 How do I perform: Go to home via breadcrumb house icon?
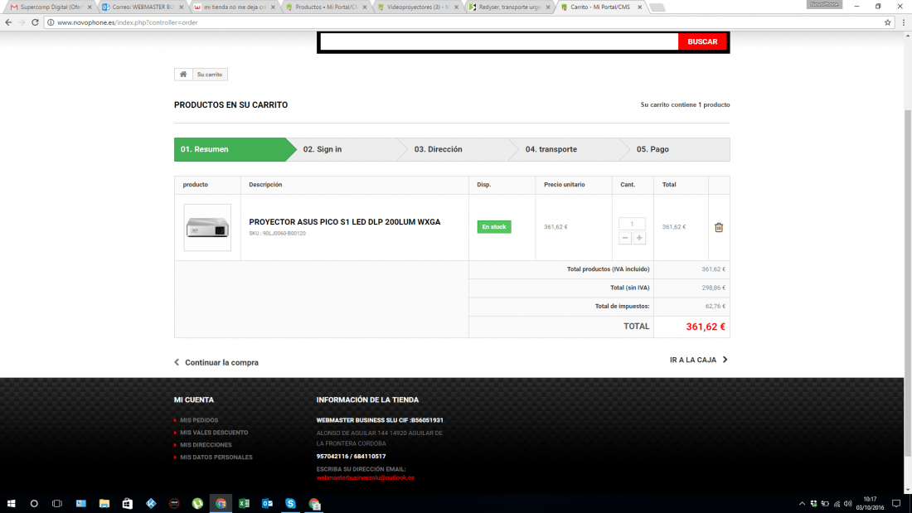click(183, 75)
